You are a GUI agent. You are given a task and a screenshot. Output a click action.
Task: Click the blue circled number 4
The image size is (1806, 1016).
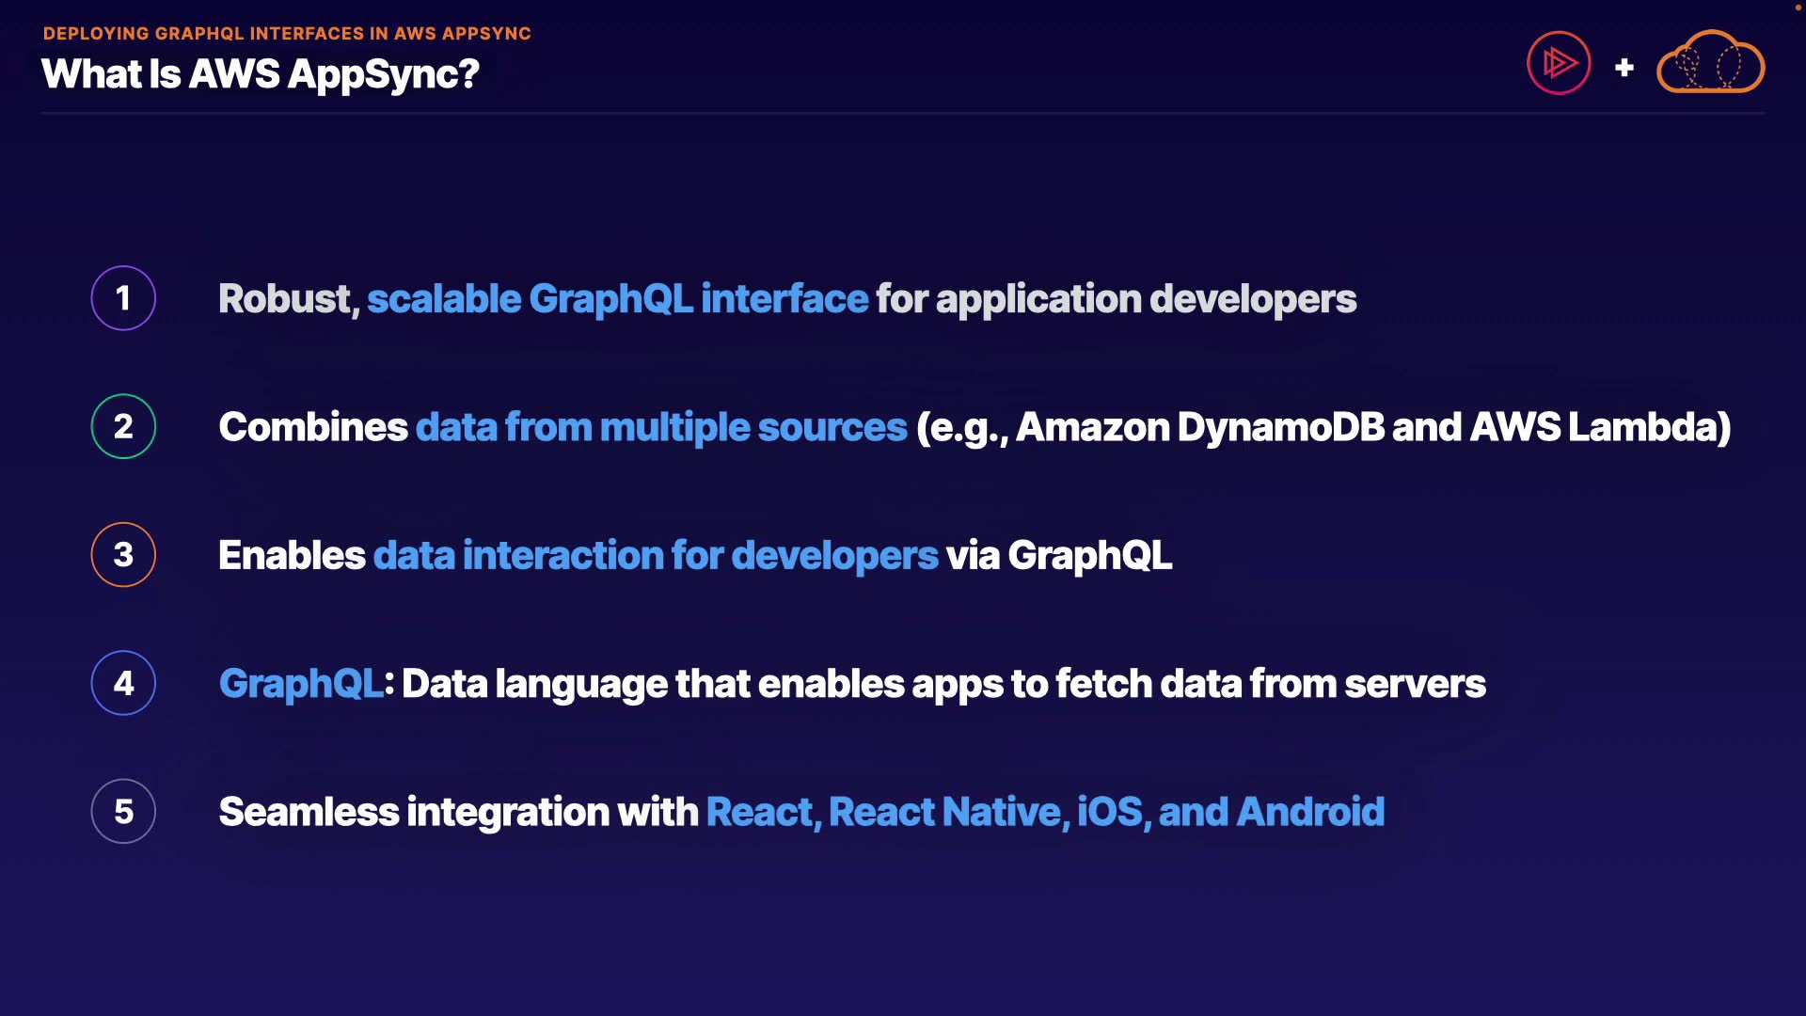[123, 683]
